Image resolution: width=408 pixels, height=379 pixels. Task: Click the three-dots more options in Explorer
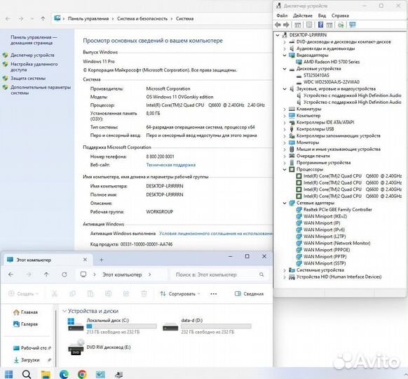(x=214, y=294)
